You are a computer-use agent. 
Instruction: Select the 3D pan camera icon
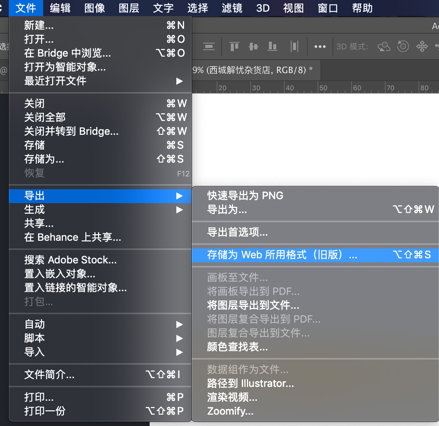422,46
